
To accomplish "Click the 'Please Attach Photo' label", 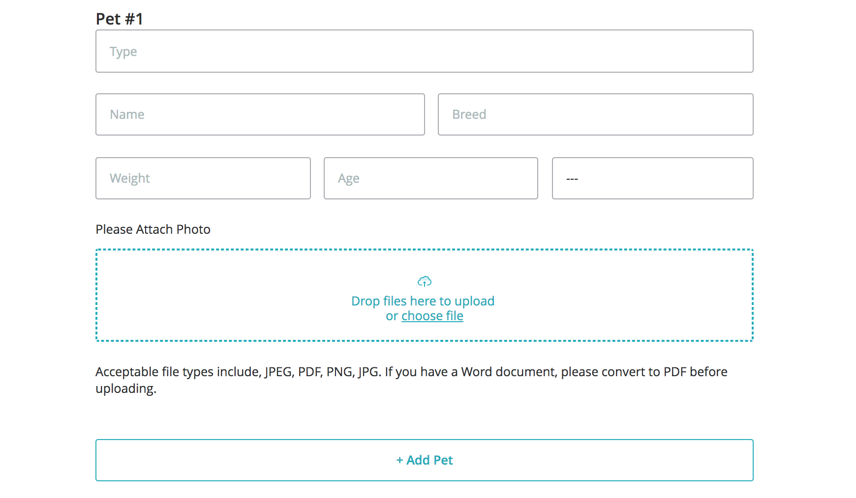I will [x=153, y=229].
